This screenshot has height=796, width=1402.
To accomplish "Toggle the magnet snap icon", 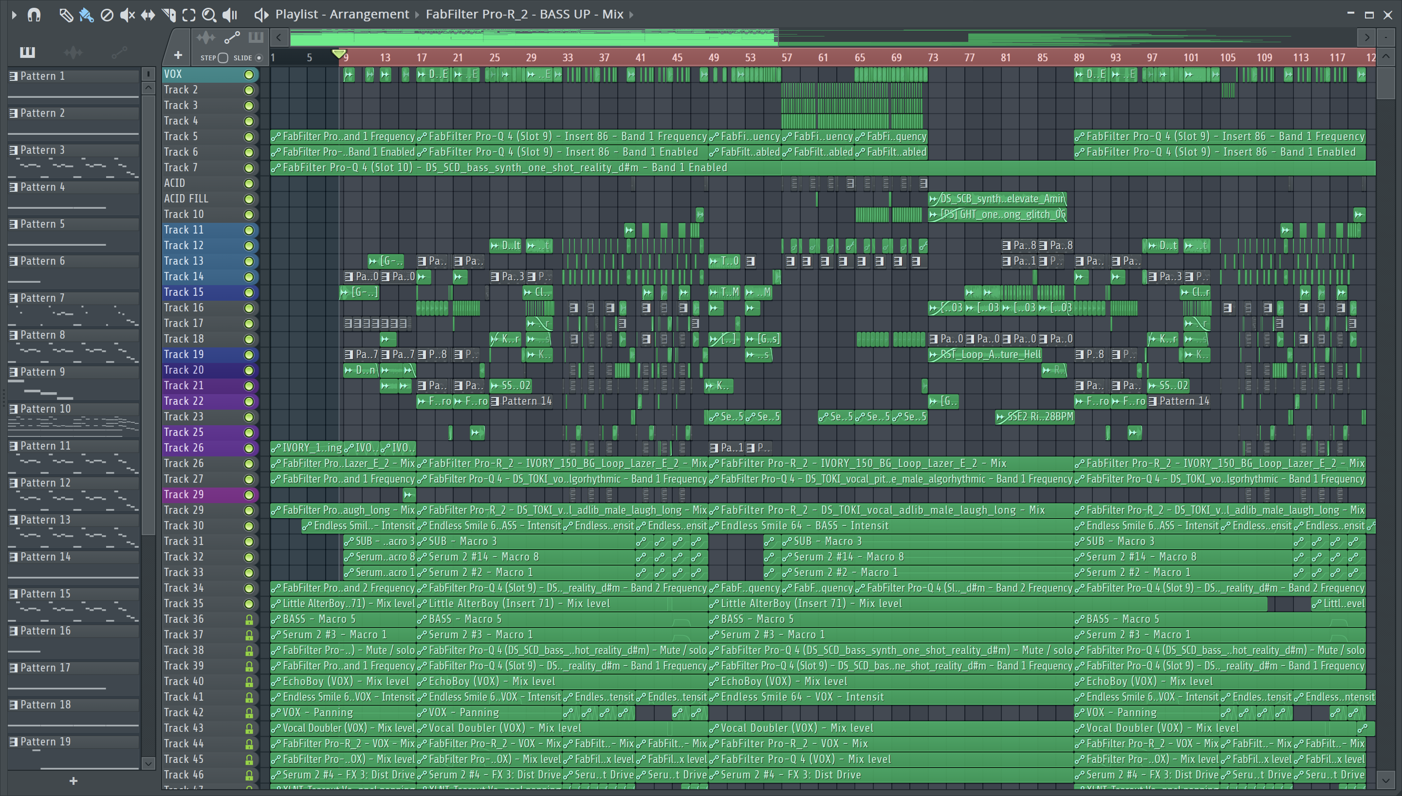I will click(34, 15).
